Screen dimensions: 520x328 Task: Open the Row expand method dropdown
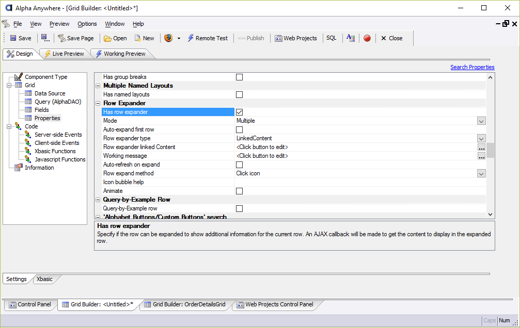482,174
